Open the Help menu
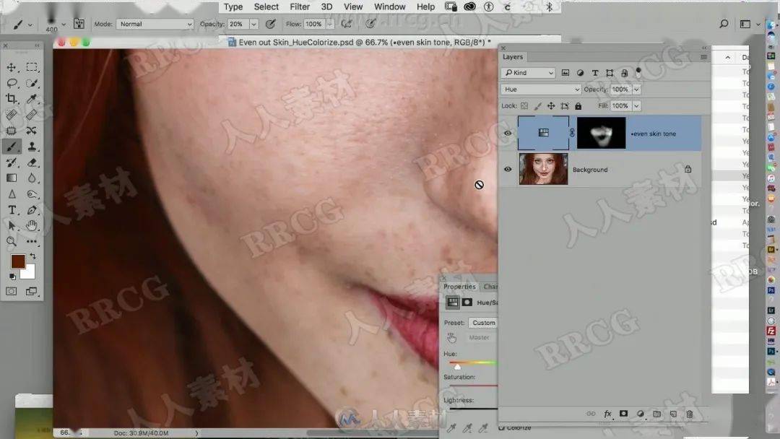780x439 pixels. (x=425, y=6)
